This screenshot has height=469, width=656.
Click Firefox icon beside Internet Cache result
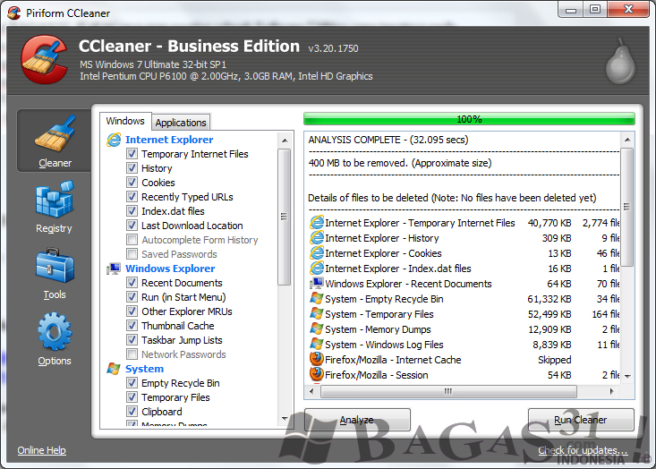[x=317, y=360]
